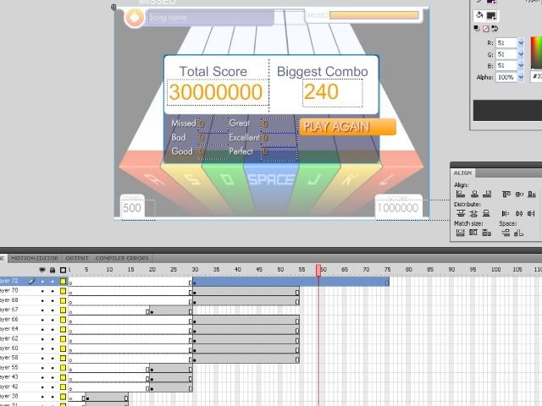The height and width of the screenshot is (406, 542).
Task: Toggle visibility dot of layer 60
Action: tap(42, 348)
